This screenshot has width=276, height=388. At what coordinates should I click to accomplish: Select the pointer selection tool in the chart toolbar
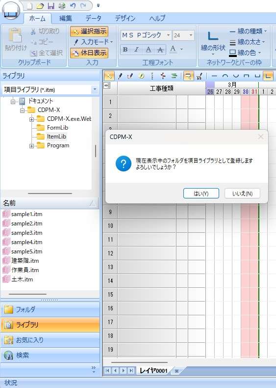pyautogui.click(x=109, y=76)
